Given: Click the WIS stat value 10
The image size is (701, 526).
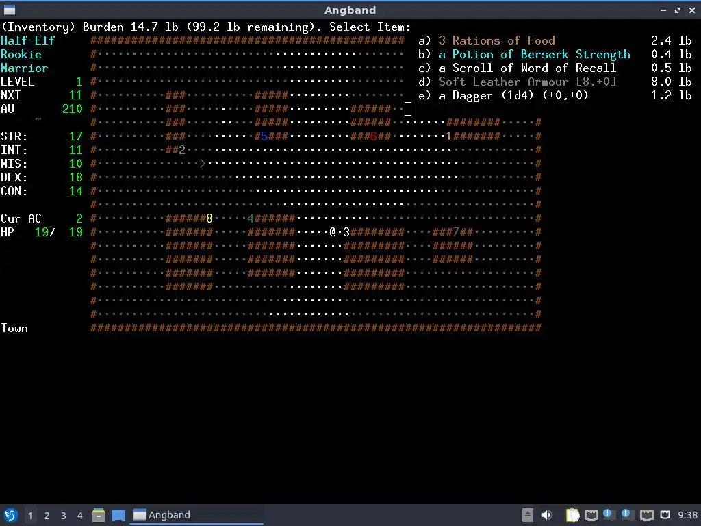Looking at the screenshot, I should 75,164.
